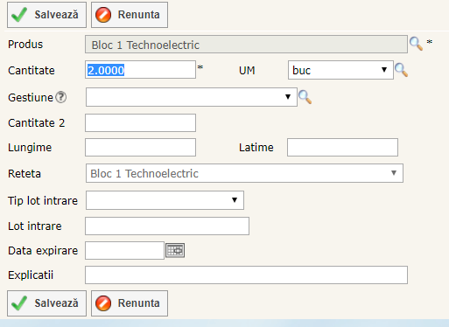Click the Gestiune label text
Image resolution: width=449 pixels, height=327 pixels.
[31, 98]
